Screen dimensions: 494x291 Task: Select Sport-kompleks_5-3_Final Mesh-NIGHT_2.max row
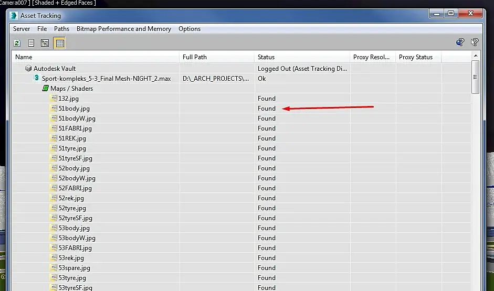[241, 78]
